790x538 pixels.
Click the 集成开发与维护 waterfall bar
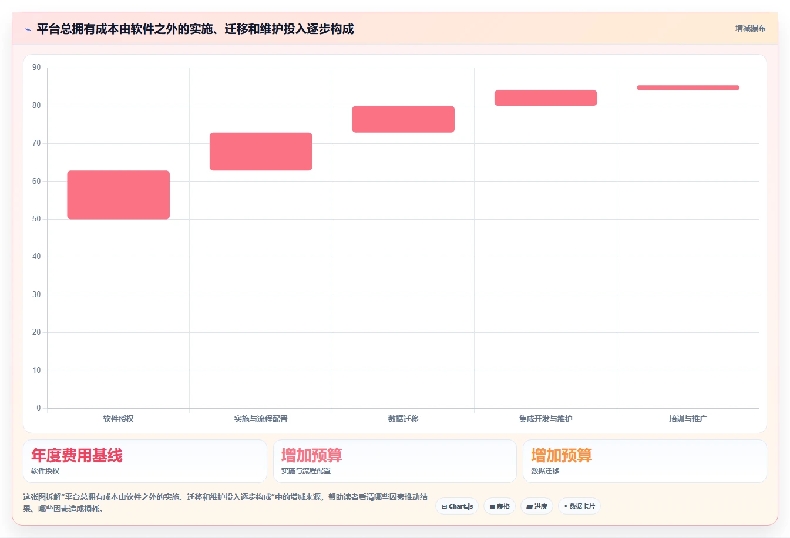[546, 98]
